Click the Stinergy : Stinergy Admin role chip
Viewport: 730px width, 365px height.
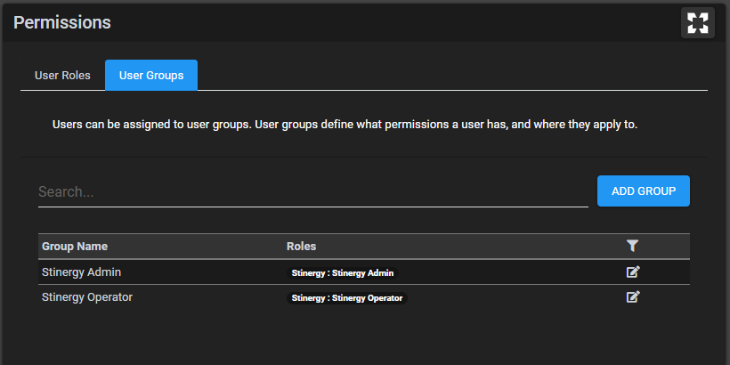point(343,273)
